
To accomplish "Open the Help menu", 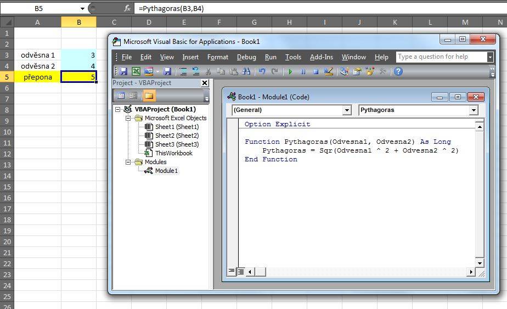I will pos(381,57).
